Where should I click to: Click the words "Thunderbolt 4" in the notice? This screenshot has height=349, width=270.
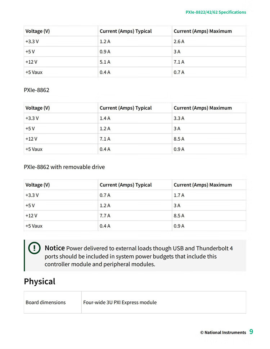[214, 248]
